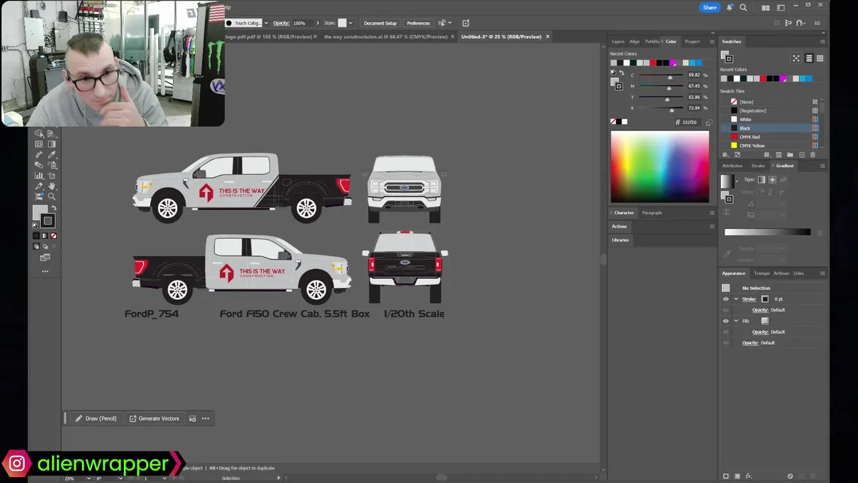Choose Linear Gradient type button

coord(761,179)
